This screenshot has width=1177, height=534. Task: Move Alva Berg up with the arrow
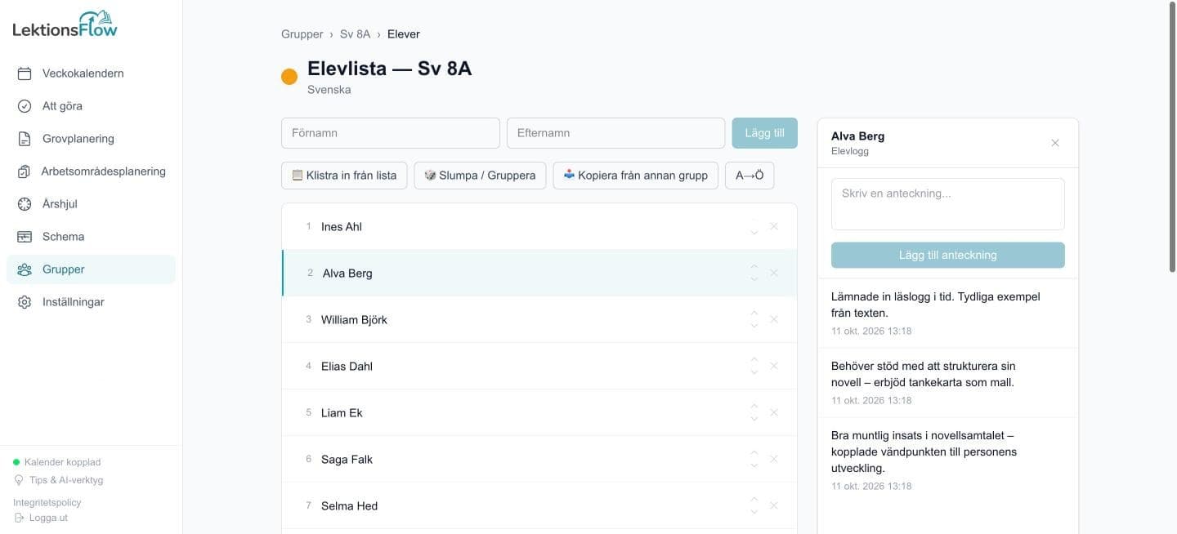[754, 266]
